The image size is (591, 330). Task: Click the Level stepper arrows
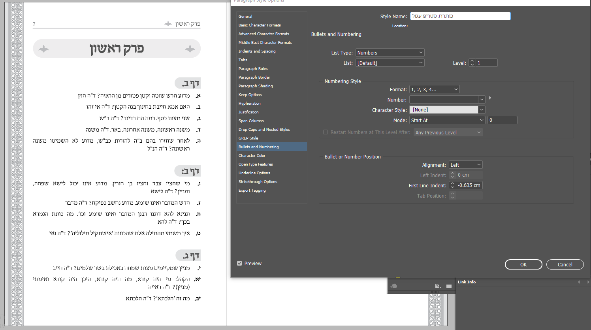coord(472,63)
